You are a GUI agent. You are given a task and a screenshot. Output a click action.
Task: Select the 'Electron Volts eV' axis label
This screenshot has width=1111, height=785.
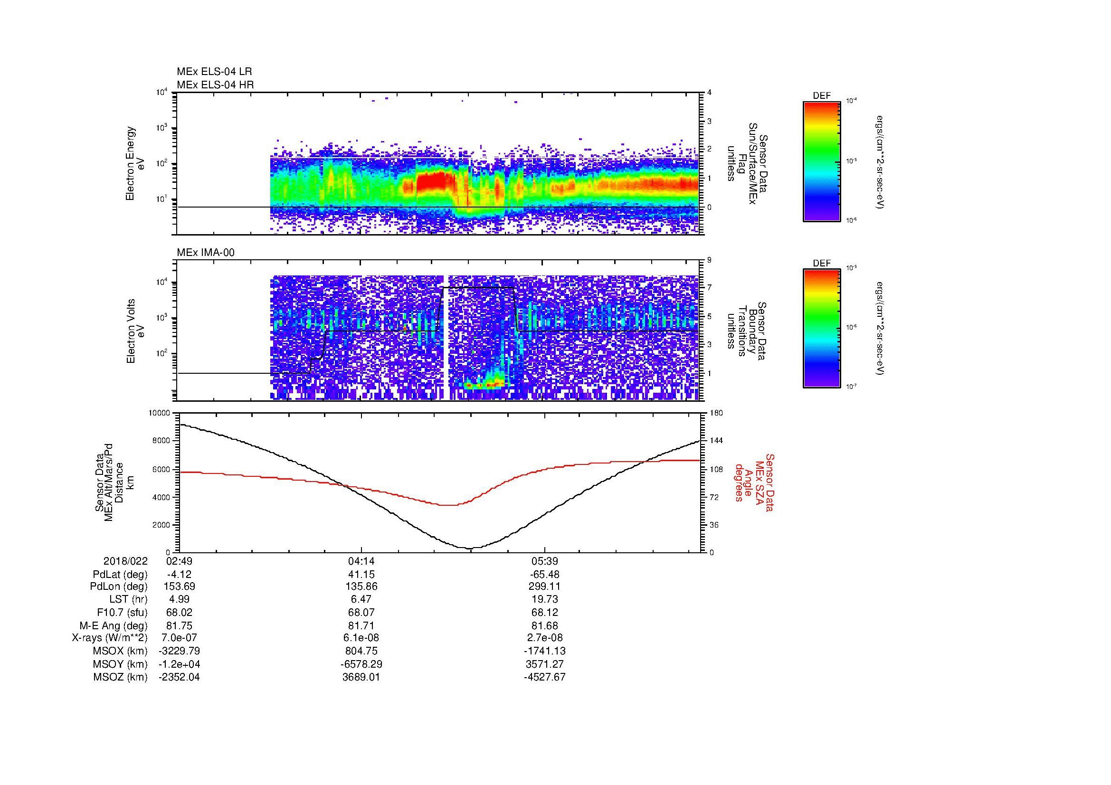(x=135, y=331)
